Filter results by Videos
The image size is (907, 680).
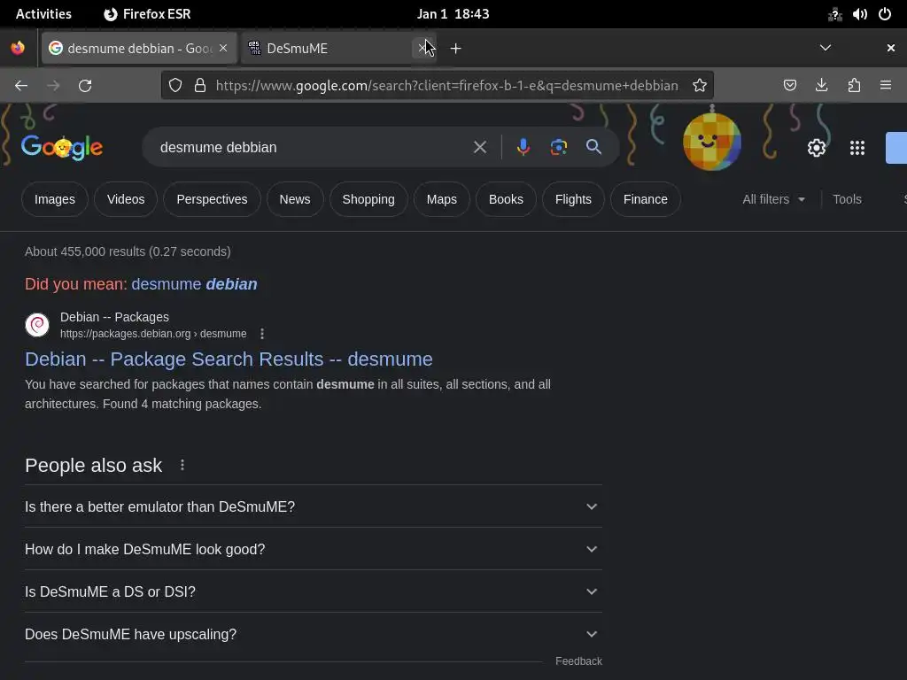(126, 199)
